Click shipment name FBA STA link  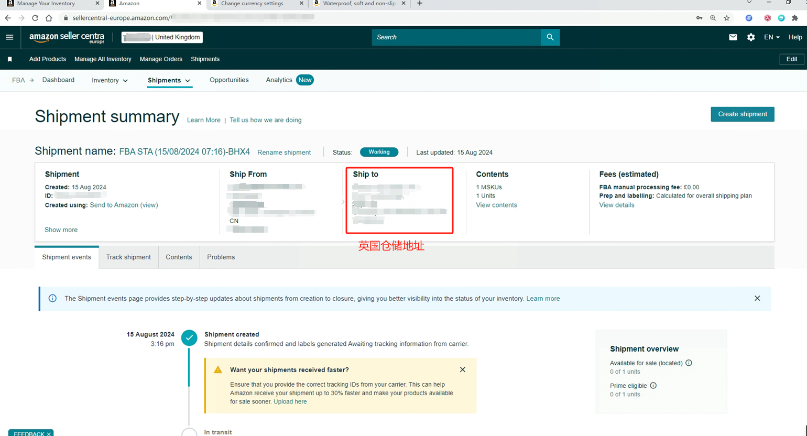[x=184, y=151]
